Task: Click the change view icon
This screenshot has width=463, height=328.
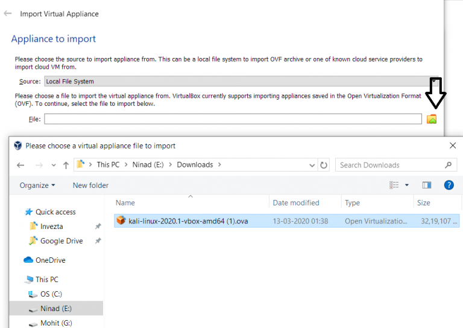Action: tap(394, 185)
